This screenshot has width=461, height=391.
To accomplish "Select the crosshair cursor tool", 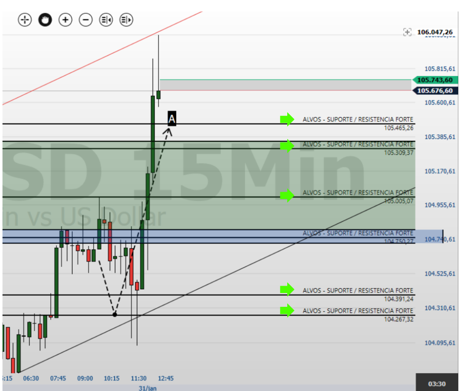I will [25, 20].
